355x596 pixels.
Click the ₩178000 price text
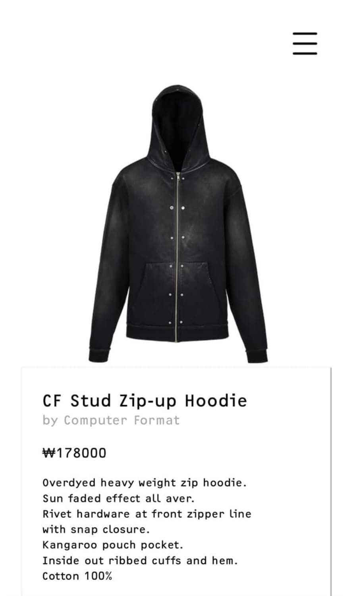(75, 453)
